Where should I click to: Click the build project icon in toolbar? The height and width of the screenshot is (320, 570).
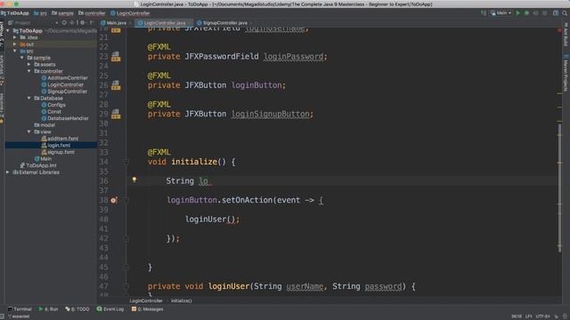[x=484, y=13]
